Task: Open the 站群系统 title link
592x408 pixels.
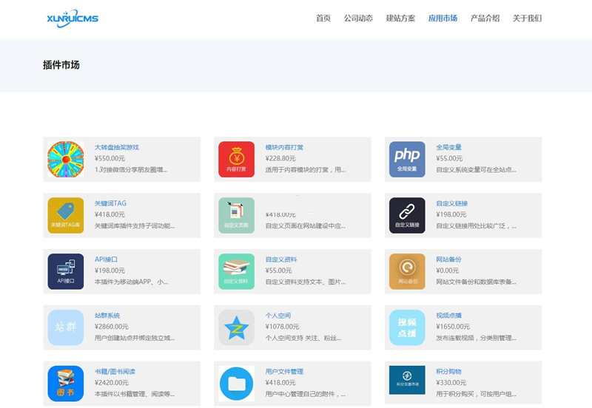Action: tap(107, 316)
